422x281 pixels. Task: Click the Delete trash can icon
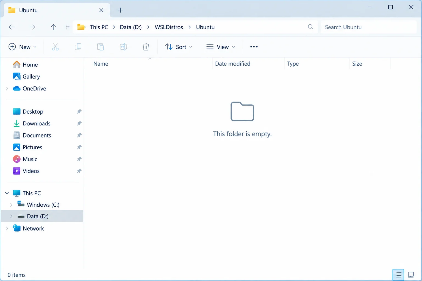[146, 47]
